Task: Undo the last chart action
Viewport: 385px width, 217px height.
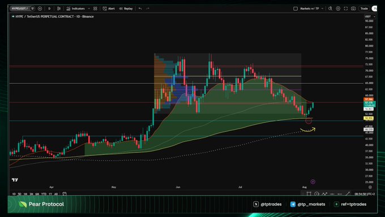Action: pos(140,8)
